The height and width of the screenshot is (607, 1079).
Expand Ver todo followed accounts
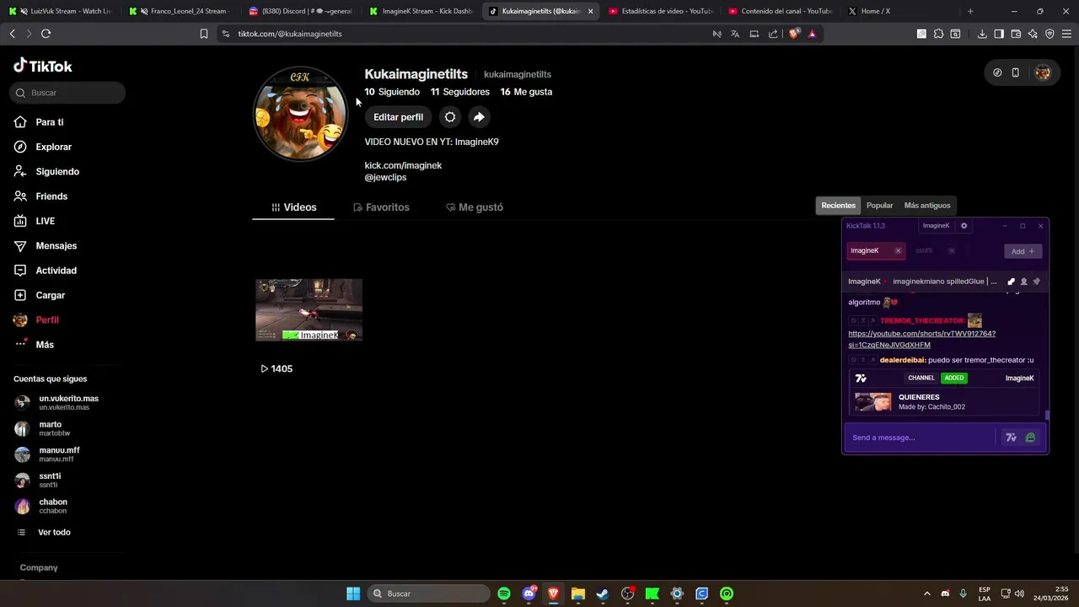click(x=46, y=532)
